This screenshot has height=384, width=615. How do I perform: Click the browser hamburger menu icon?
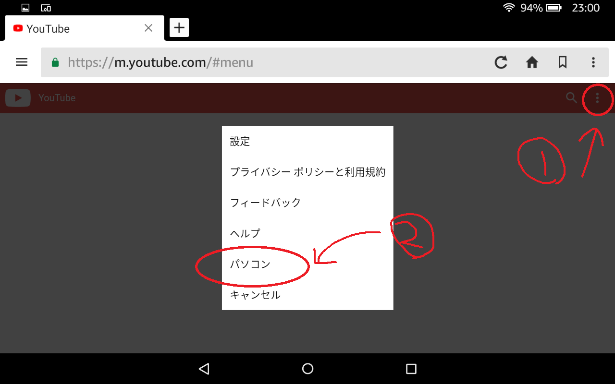click(22, 62)
